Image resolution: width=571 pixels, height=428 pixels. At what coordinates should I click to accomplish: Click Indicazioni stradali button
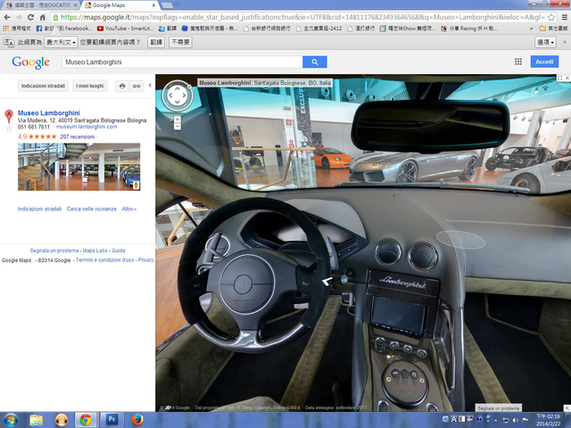pyautogui.click(x=43, y=86)
